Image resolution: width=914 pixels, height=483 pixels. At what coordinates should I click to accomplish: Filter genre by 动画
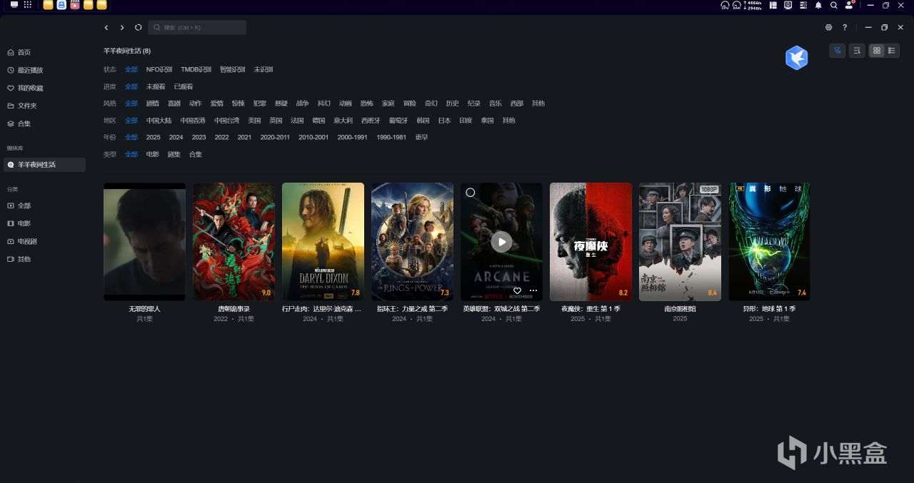346,103
